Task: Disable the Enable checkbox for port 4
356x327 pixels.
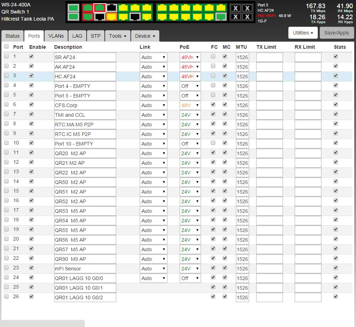Action: pyautogui.click(x=31, y=85)
